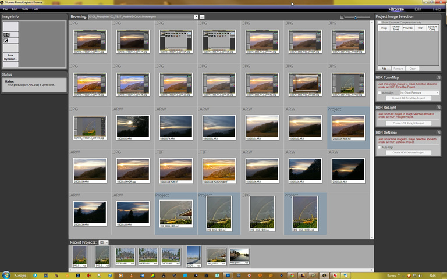
Task: Switch to the Edit tab at top right
Action: click(x=418, y=9)
